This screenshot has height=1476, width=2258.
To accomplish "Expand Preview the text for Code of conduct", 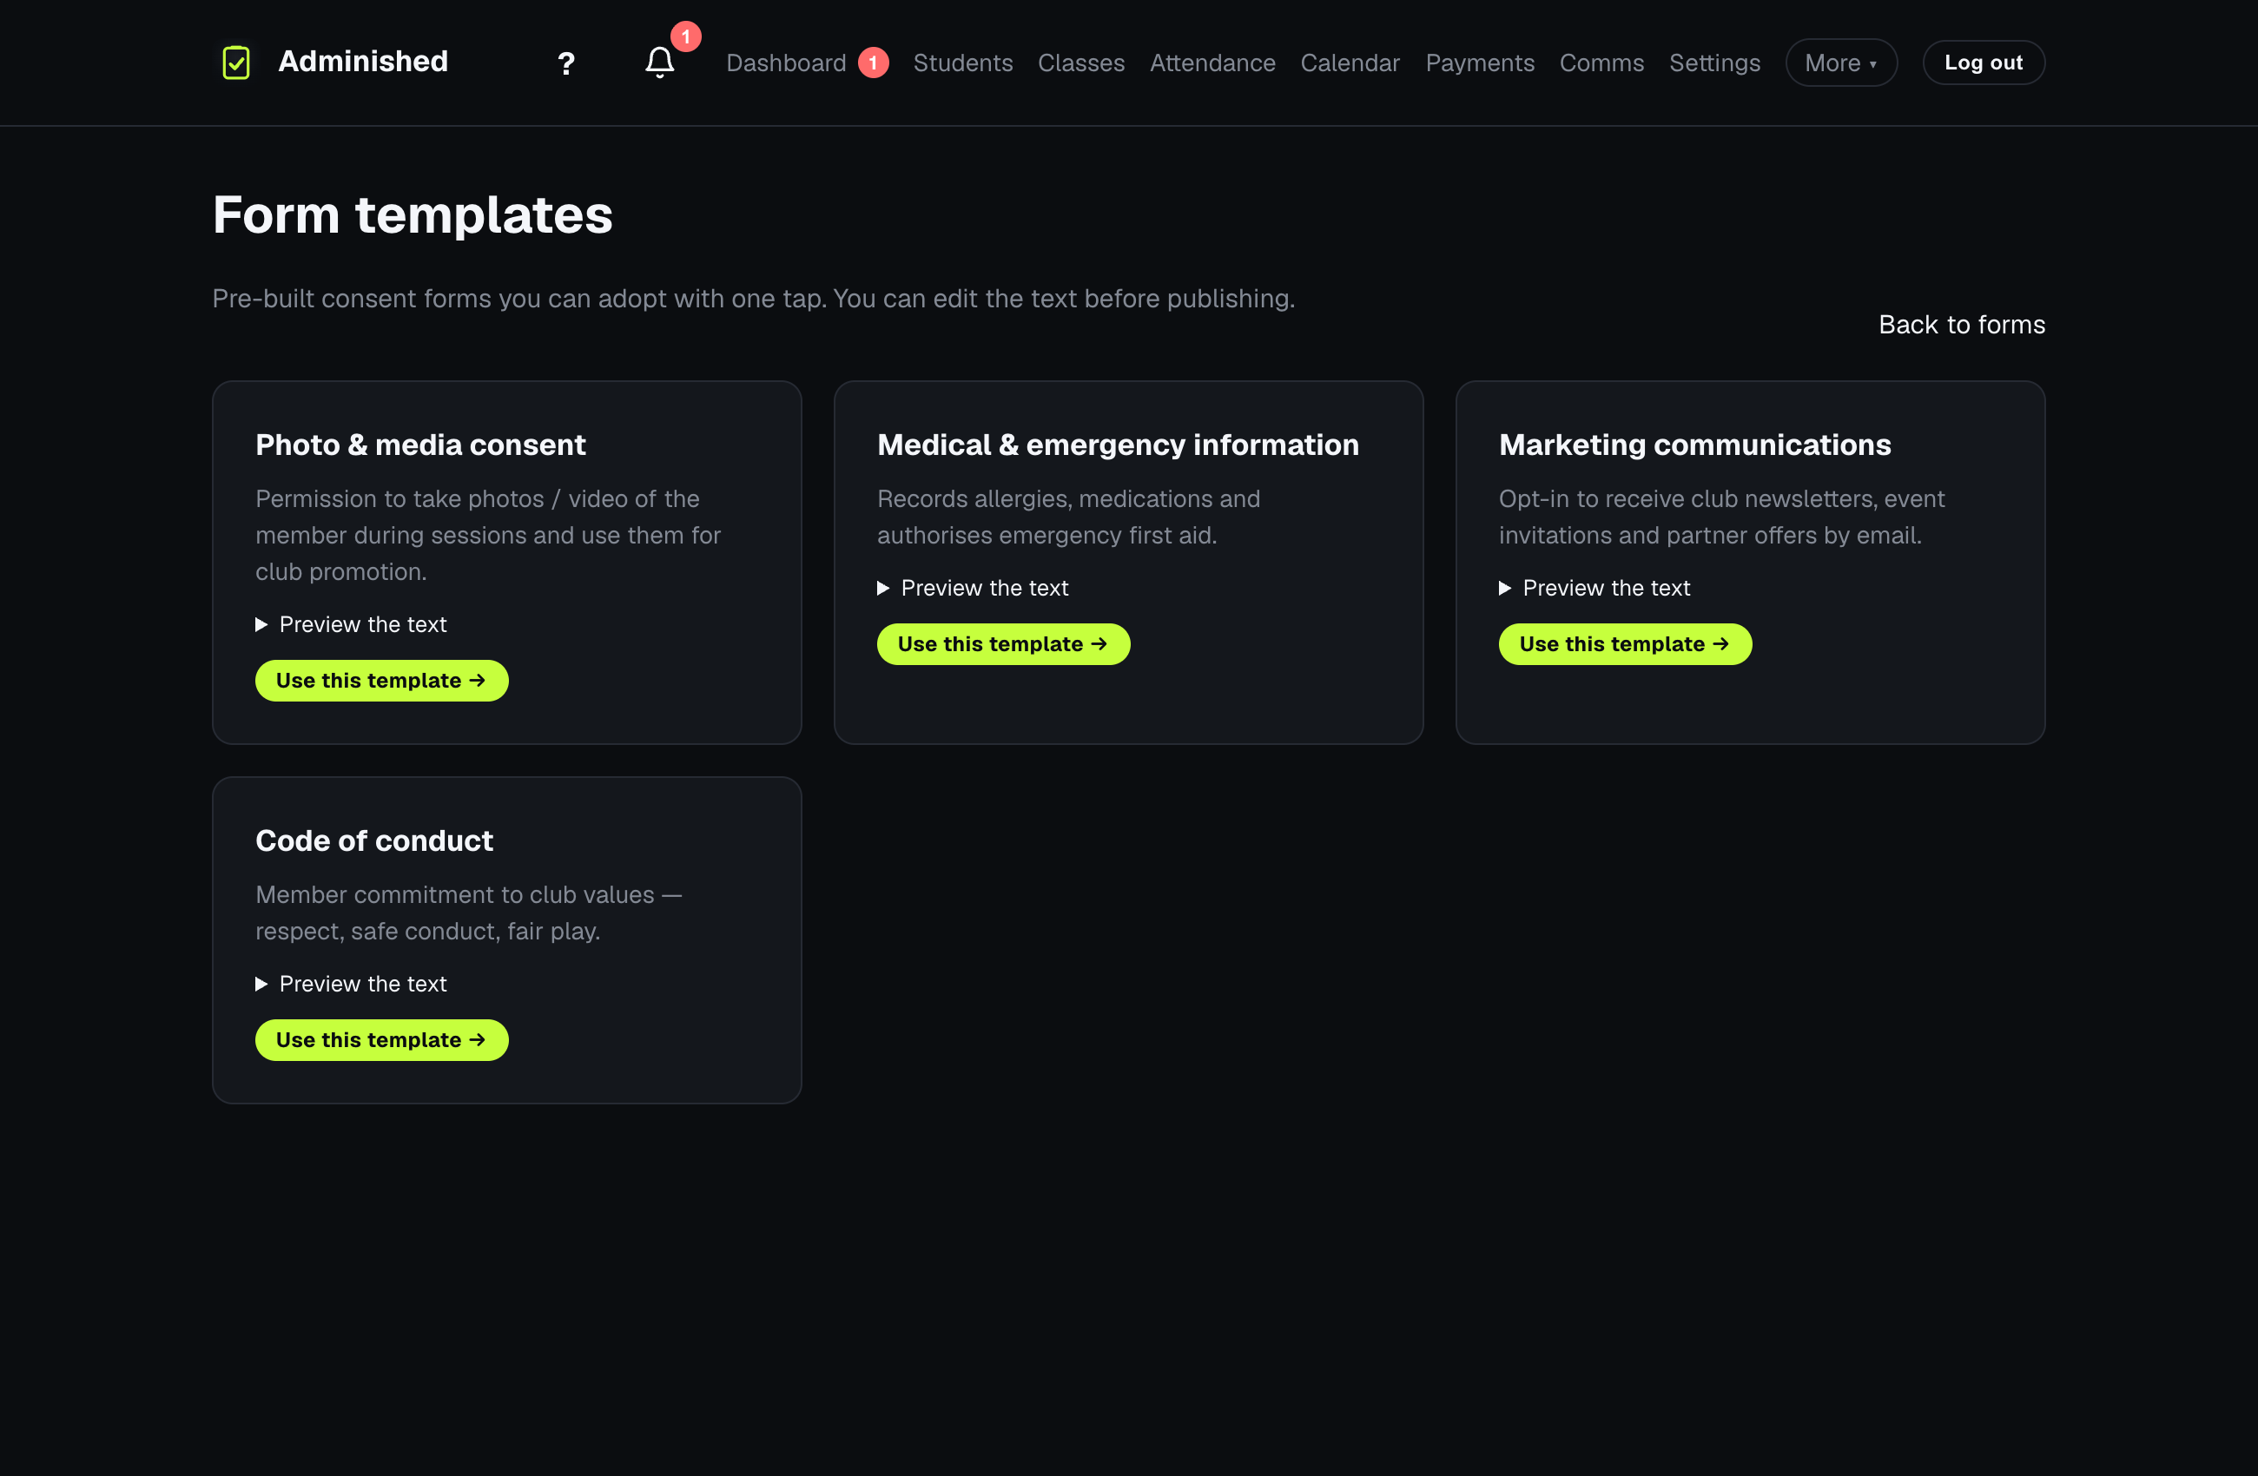I will coord(351,984).
